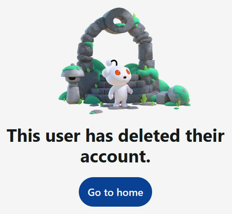Click the stone ring atop the arch

tap(119, 20)
